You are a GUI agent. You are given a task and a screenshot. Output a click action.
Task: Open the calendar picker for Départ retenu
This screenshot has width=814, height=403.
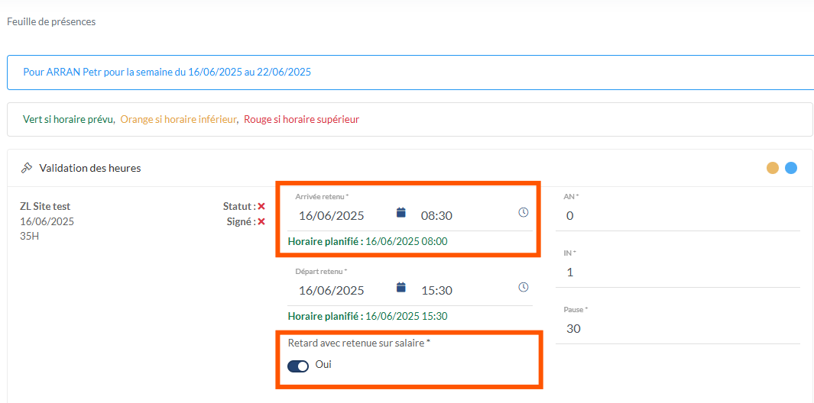click(401, 288)
